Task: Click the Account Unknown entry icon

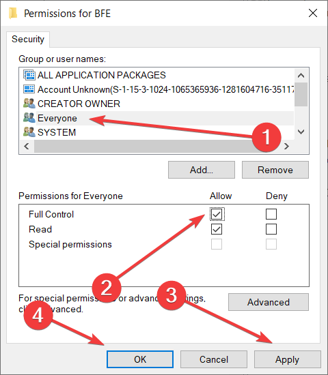Action: (x=29, y=89)
